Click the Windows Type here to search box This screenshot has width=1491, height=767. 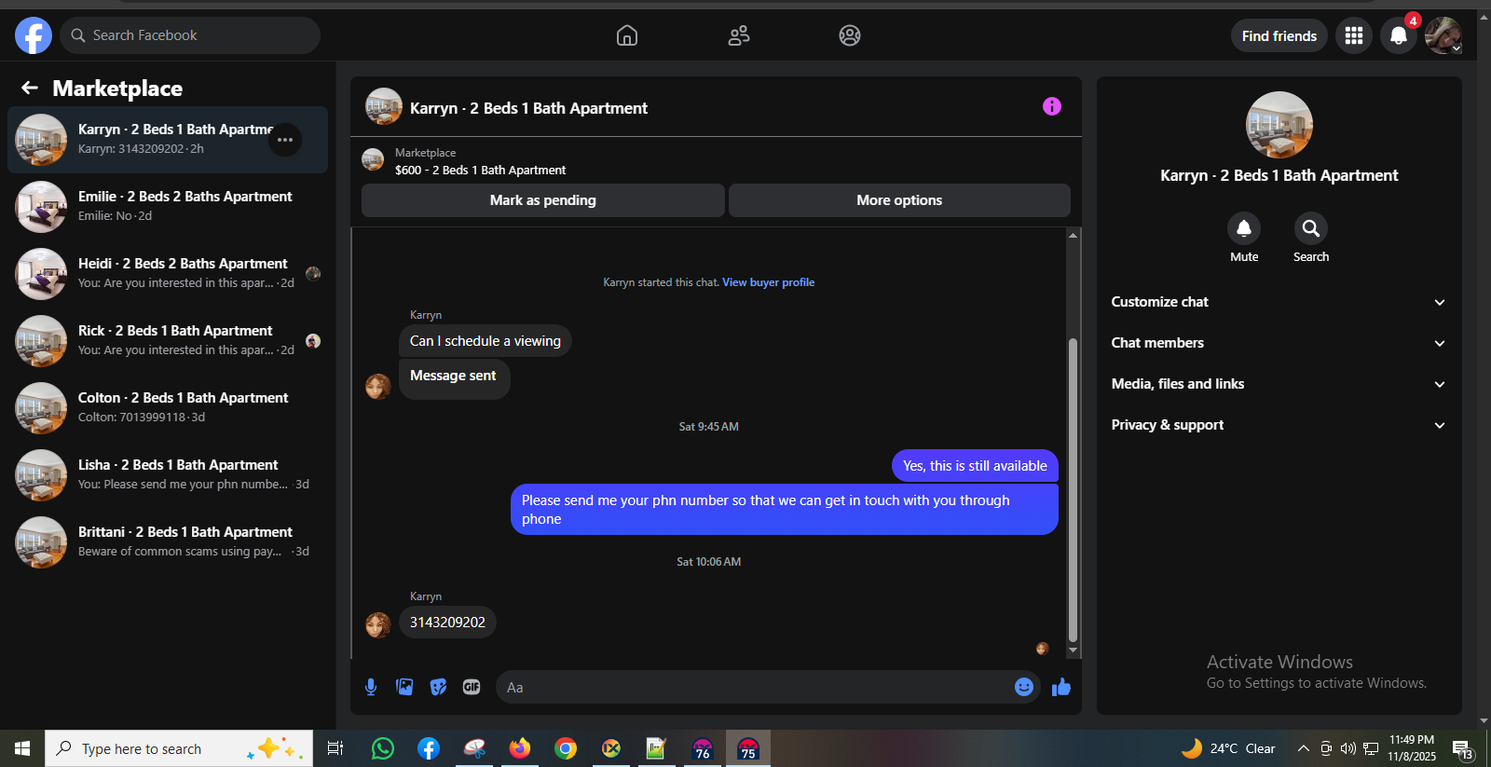[x=179, y=748]
